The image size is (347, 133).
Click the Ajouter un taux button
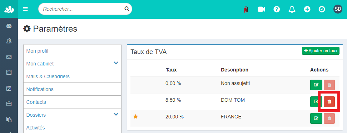pyautogui.click(x=321, y=51)
